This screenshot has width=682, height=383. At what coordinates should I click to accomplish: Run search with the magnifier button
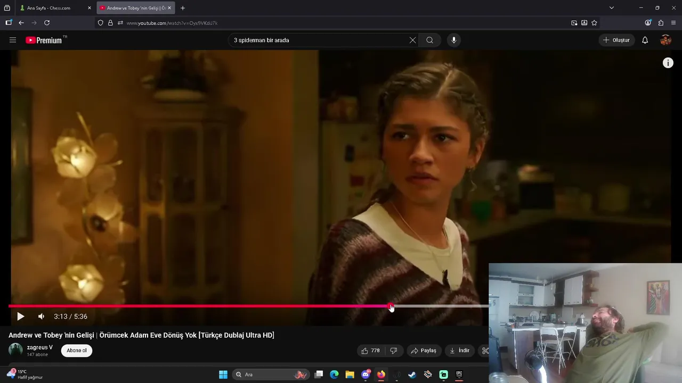[429, 40]
